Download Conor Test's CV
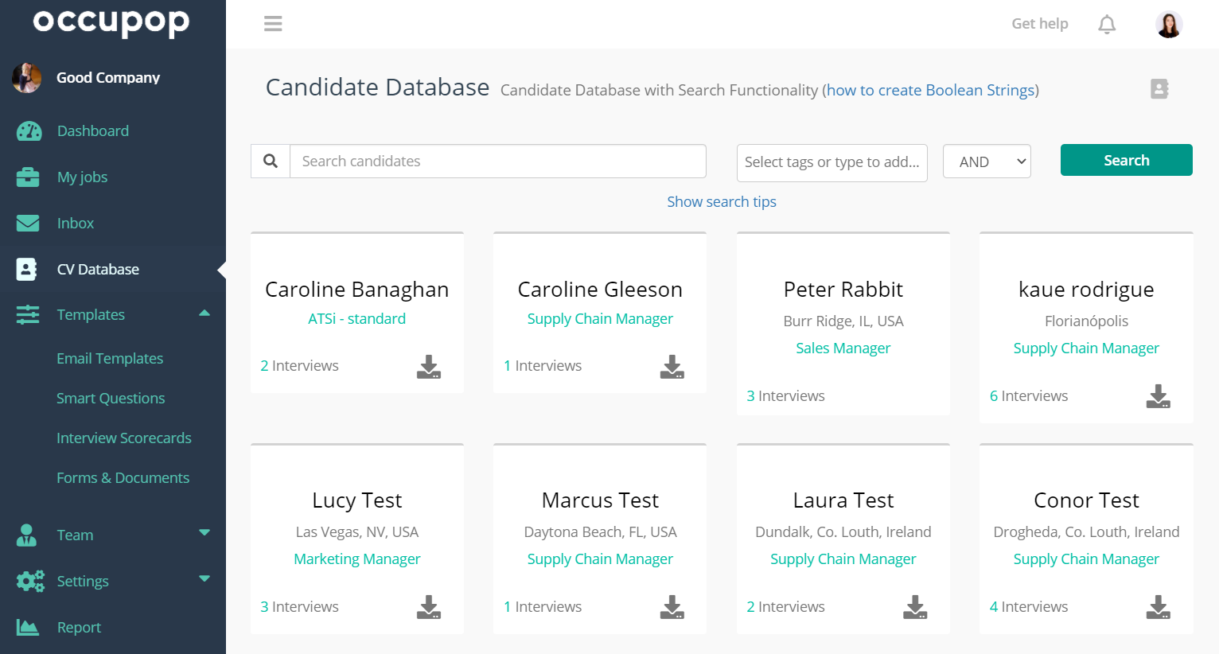The height and width of the screenshot is (654, 1219). (x=1158, y=607)
